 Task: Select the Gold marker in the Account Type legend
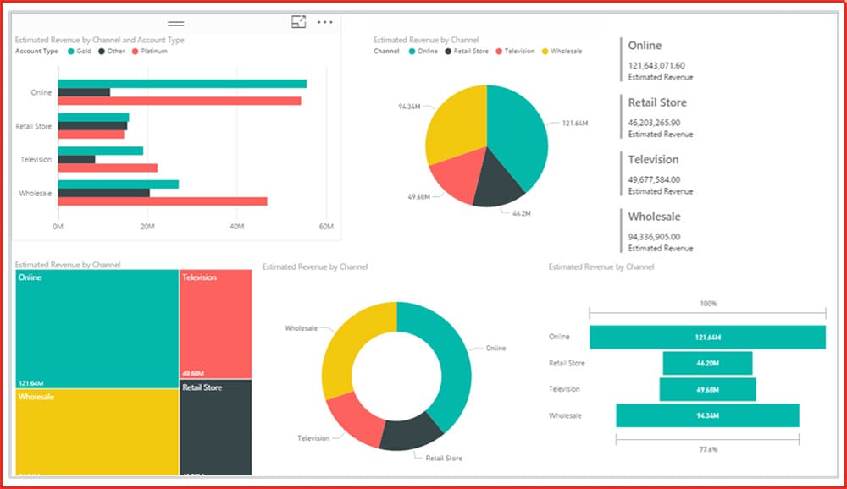tap(71, 52)
